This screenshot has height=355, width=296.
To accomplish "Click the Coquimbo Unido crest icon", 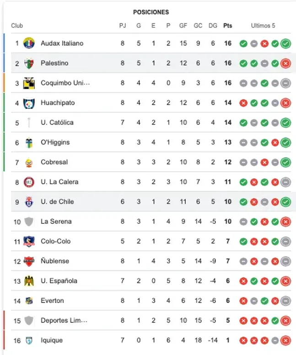I will [29, 83].
